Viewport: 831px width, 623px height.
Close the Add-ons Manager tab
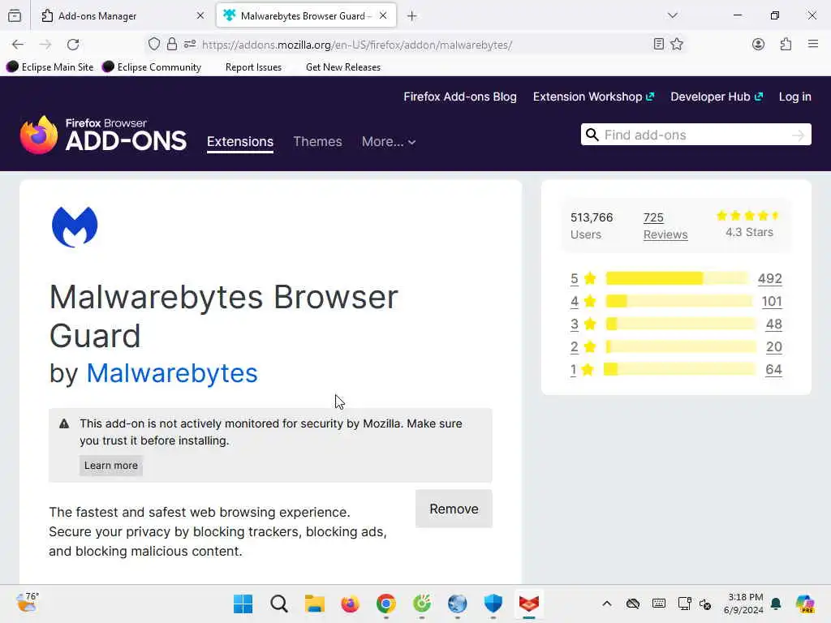pos(200,16)
